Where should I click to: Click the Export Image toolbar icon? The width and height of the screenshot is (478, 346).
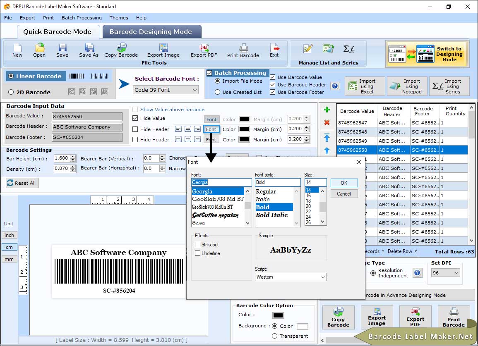tap(163, 50)
